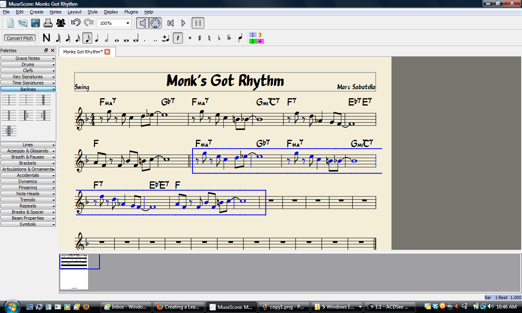Create a new score with the New icon
Screen dimensions: 522x313
tap(11, 23)
